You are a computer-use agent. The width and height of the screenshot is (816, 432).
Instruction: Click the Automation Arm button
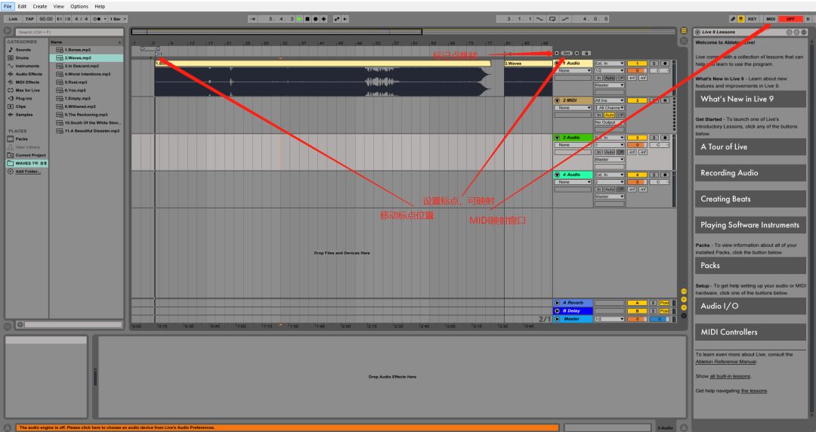coord(337,19)
